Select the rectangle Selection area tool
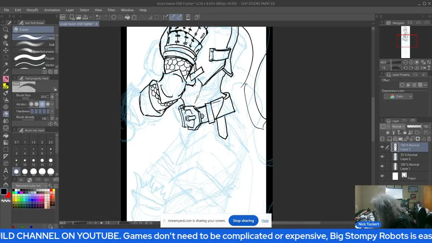432x243 pixels. tap(6, 57)
